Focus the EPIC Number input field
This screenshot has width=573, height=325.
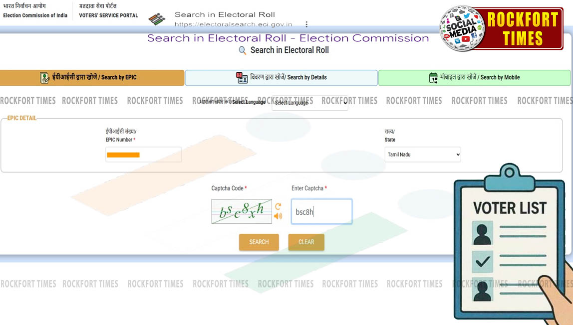click(143, 155)
